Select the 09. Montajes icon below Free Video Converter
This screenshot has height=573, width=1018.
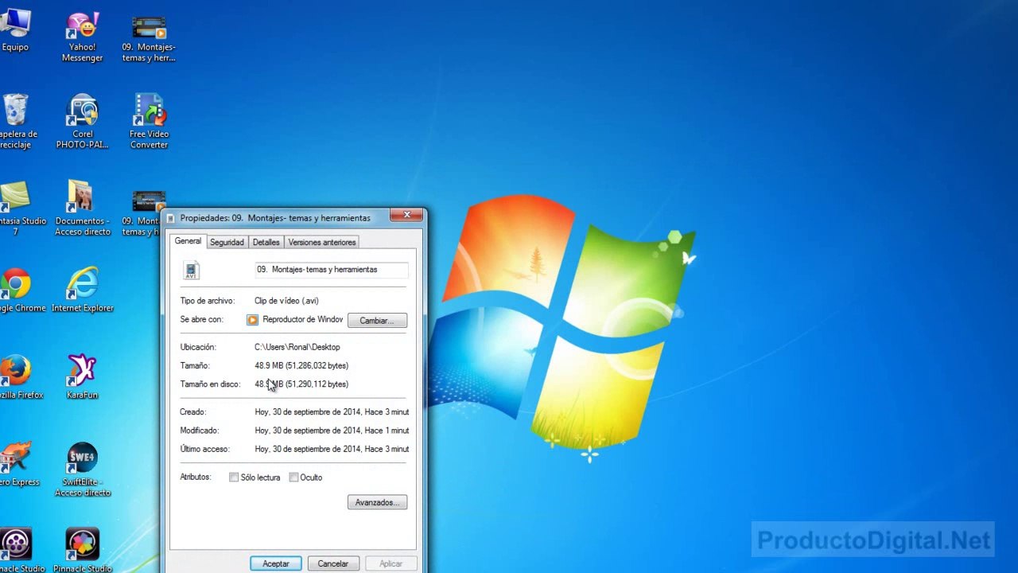143,213
